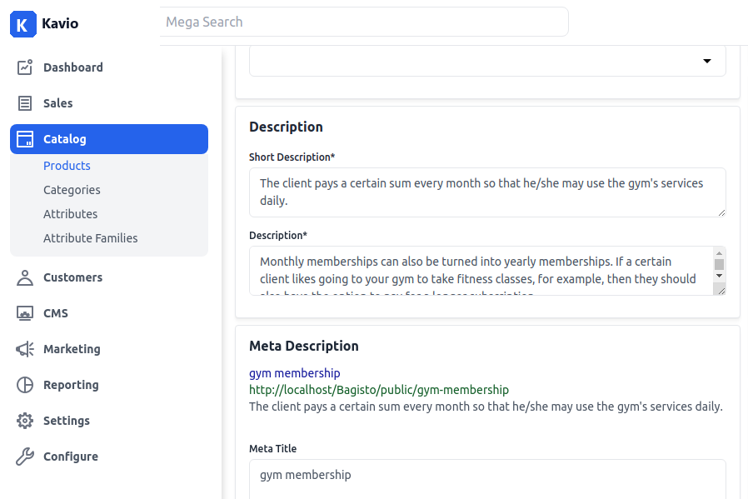Open the CMS menu label
Viewport: 748px width, 499px height.
tap(56, 313)
